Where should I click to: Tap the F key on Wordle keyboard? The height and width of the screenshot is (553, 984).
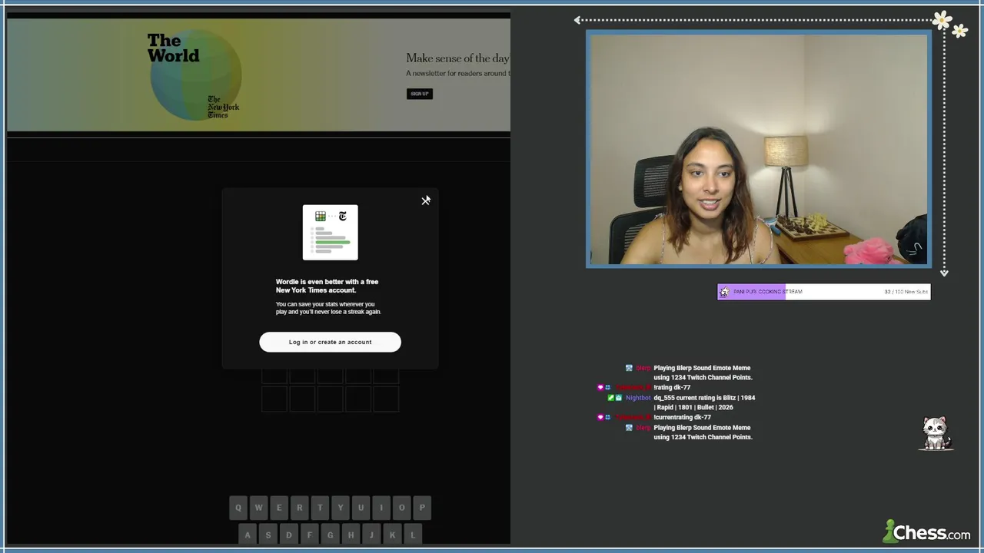pos(310,535)
